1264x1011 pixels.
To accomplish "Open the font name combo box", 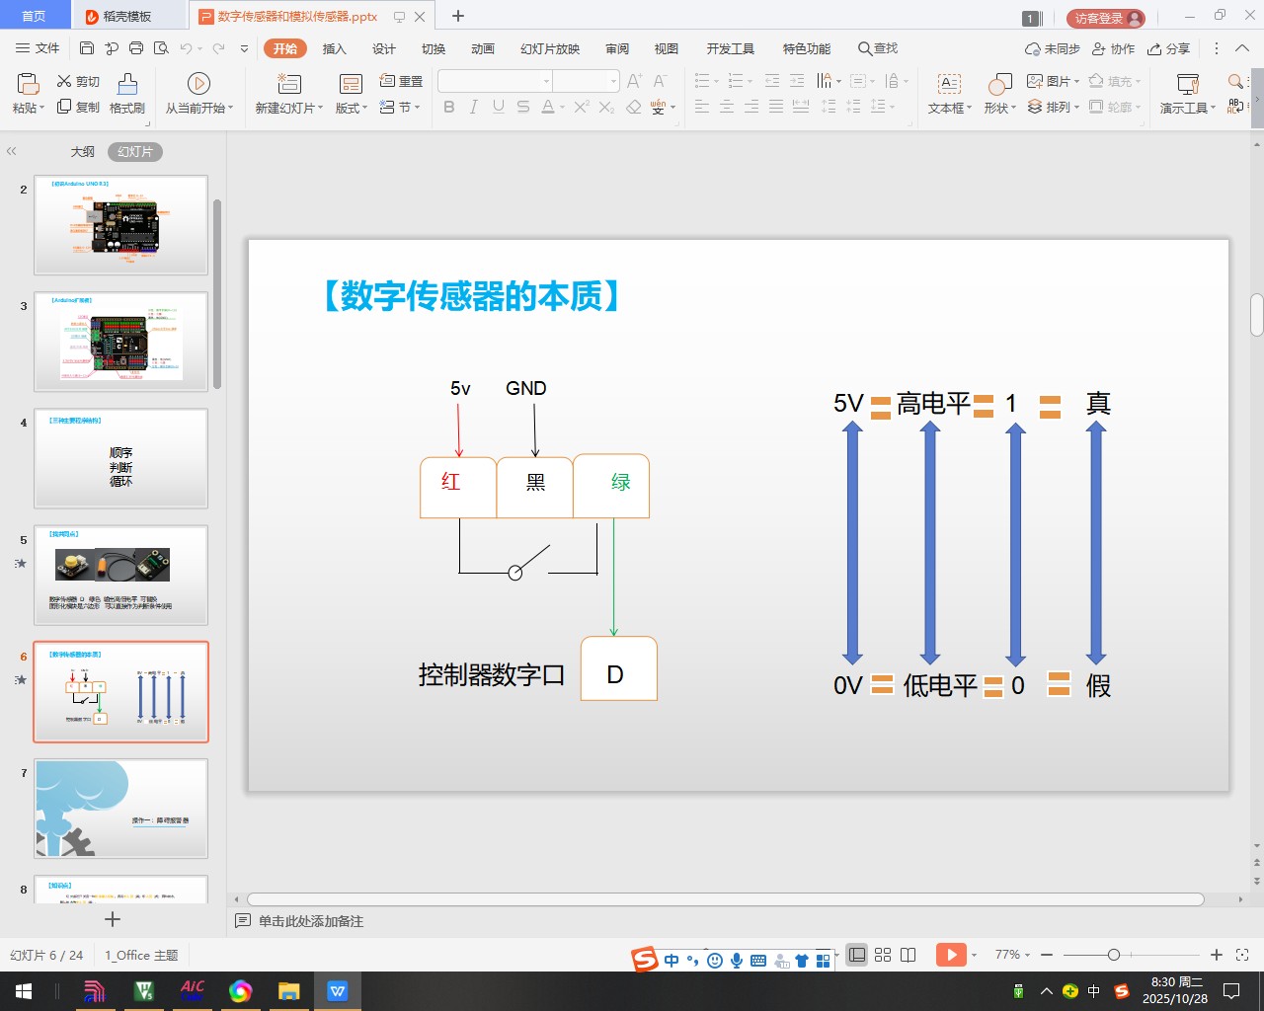I will [x=495, y=81].
